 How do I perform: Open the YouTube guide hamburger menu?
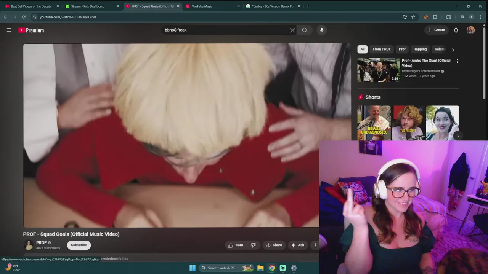coord(9,30)
